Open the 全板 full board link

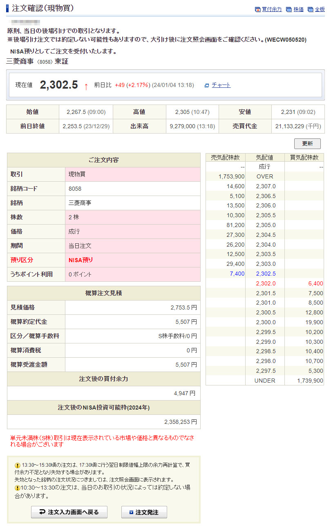[320, 9]
